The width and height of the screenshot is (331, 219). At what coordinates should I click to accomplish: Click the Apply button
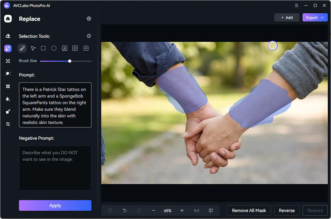pyautogui.click(x=55, y=205)
